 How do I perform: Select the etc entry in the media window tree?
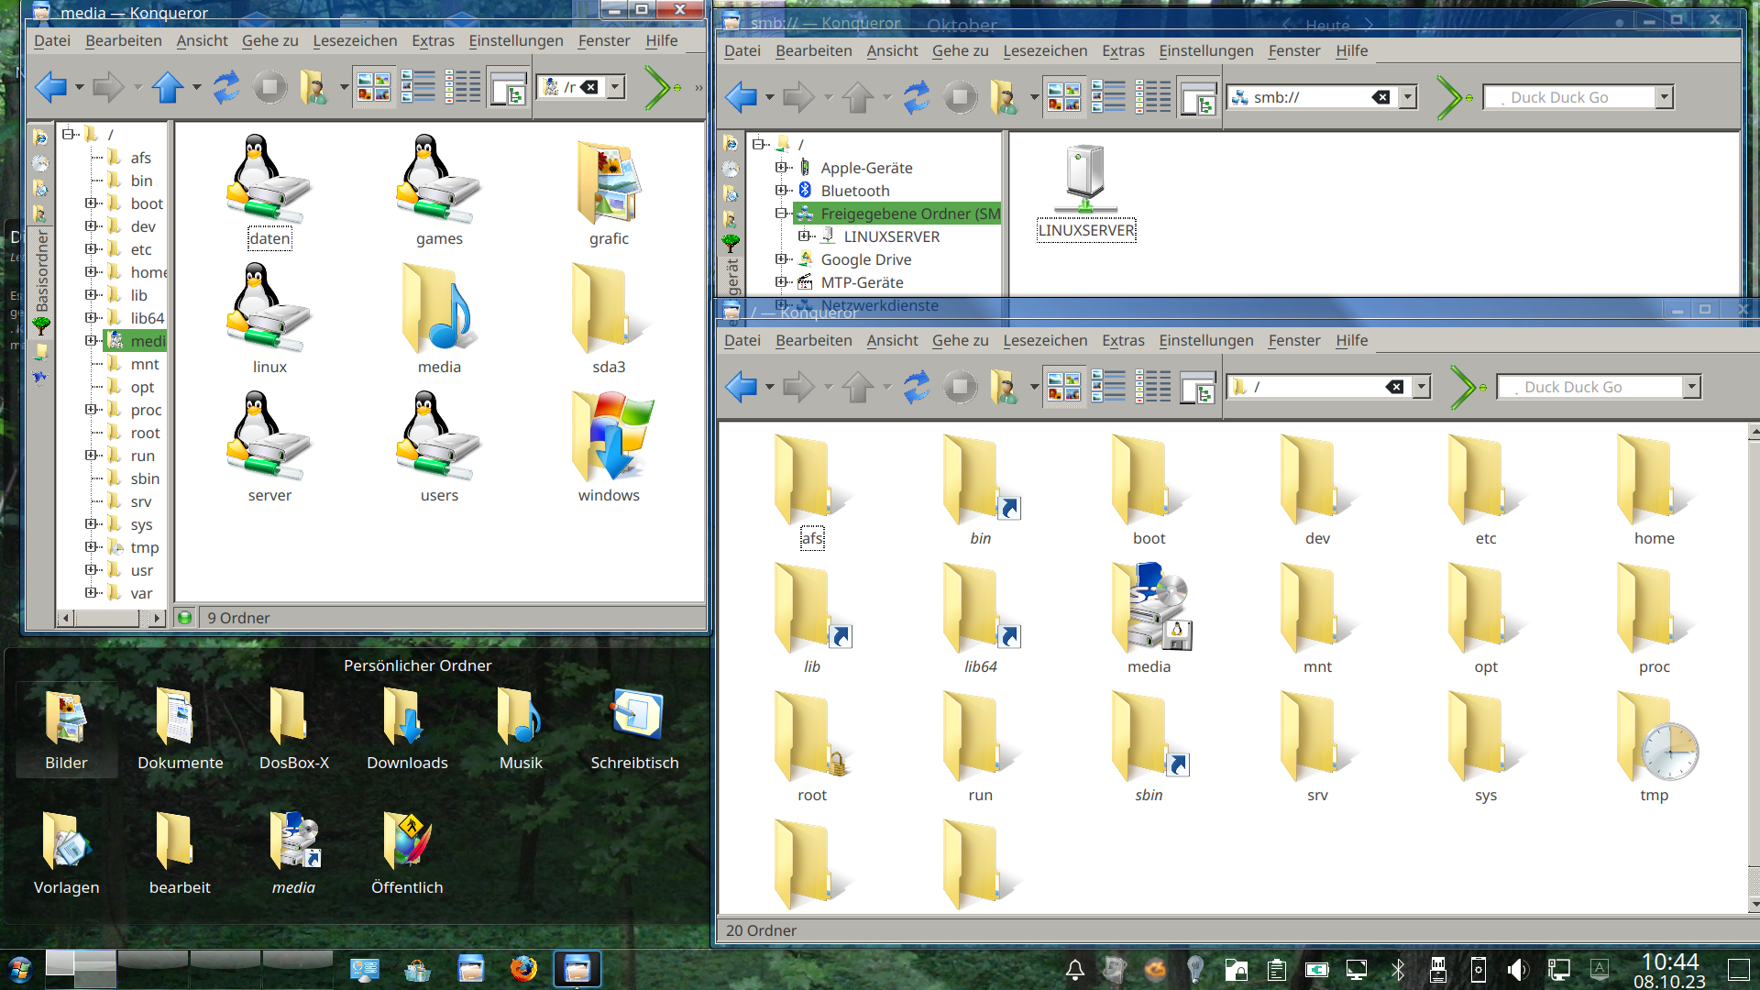[x=140, y=249]
